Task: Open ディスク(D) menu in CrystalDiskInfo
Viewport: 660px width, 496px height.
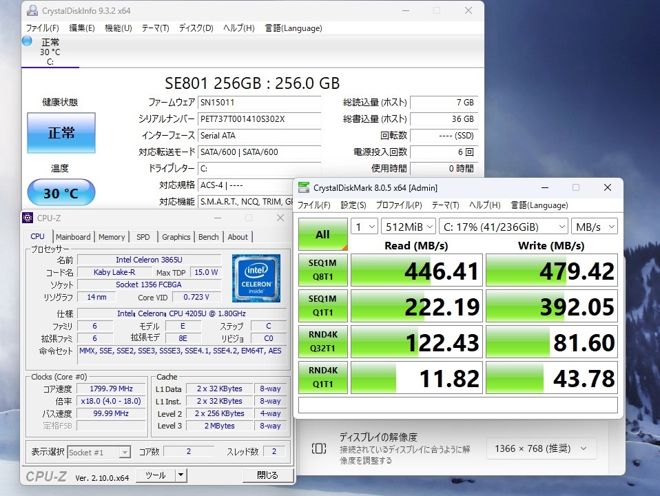Action: click(x=196, y=28)
